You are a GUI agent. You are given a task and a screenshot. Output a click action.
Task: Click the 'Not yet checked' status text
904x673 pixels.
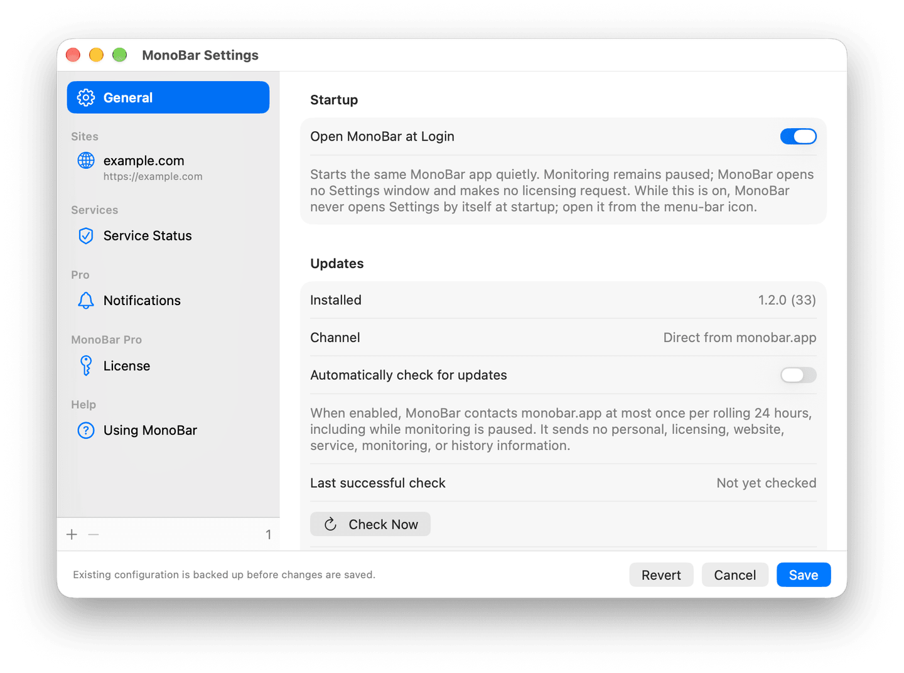click(767, 483)
